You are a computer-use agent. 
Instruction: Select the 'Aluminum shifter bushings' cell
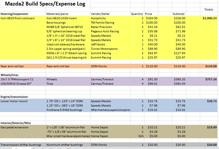click(68, 145)
